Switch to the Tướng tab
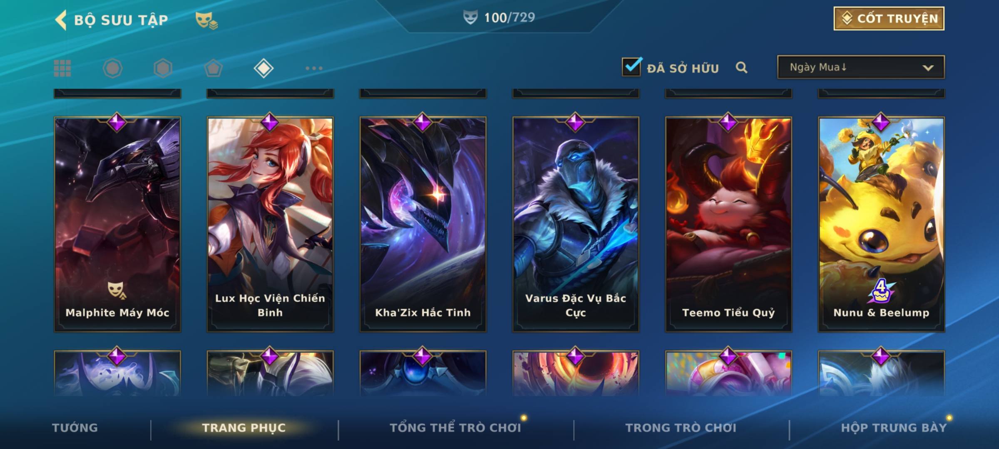Screen dimensions: 999x449 click(x=75, y=428)
